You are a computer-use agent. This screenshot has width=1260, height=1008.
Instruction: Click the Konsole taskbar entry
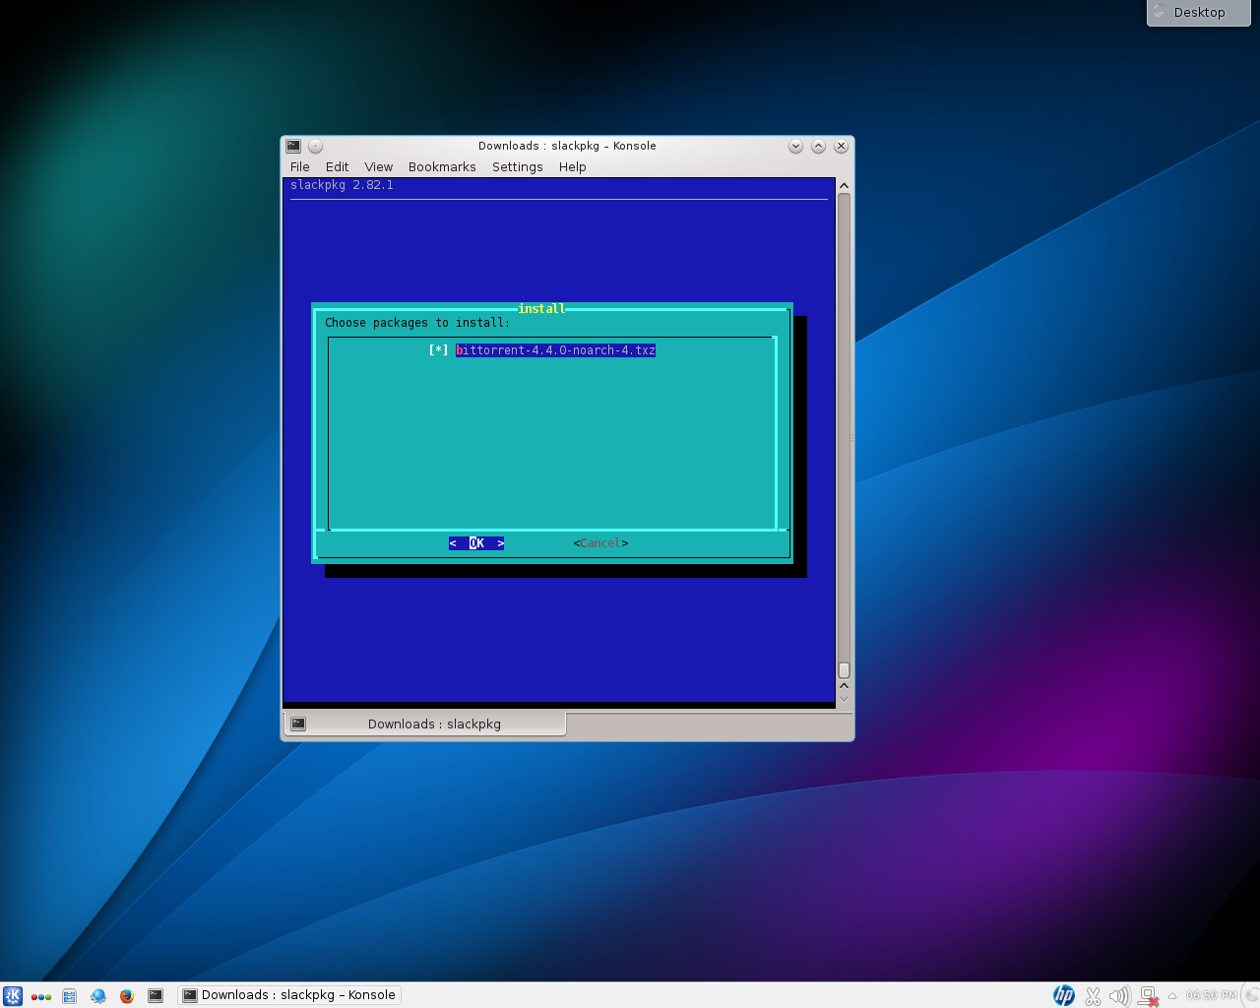(289, 995)
